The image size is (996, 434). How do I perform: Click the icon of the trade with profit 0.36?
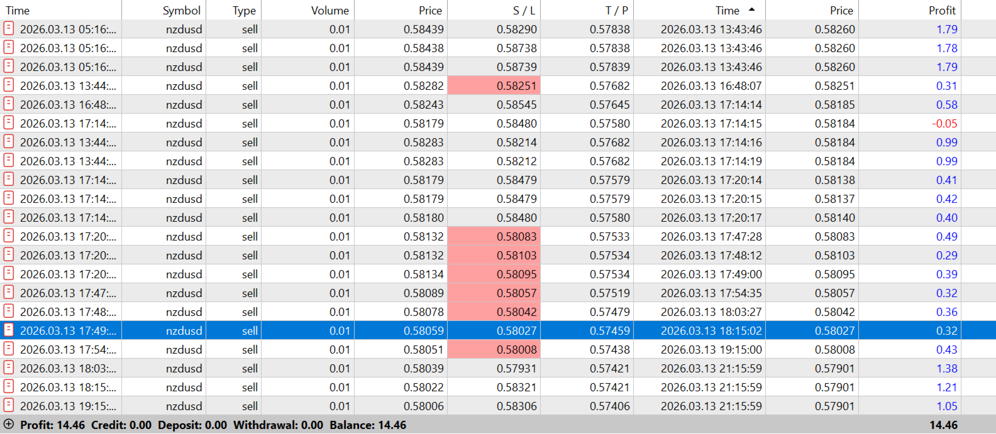9,311
